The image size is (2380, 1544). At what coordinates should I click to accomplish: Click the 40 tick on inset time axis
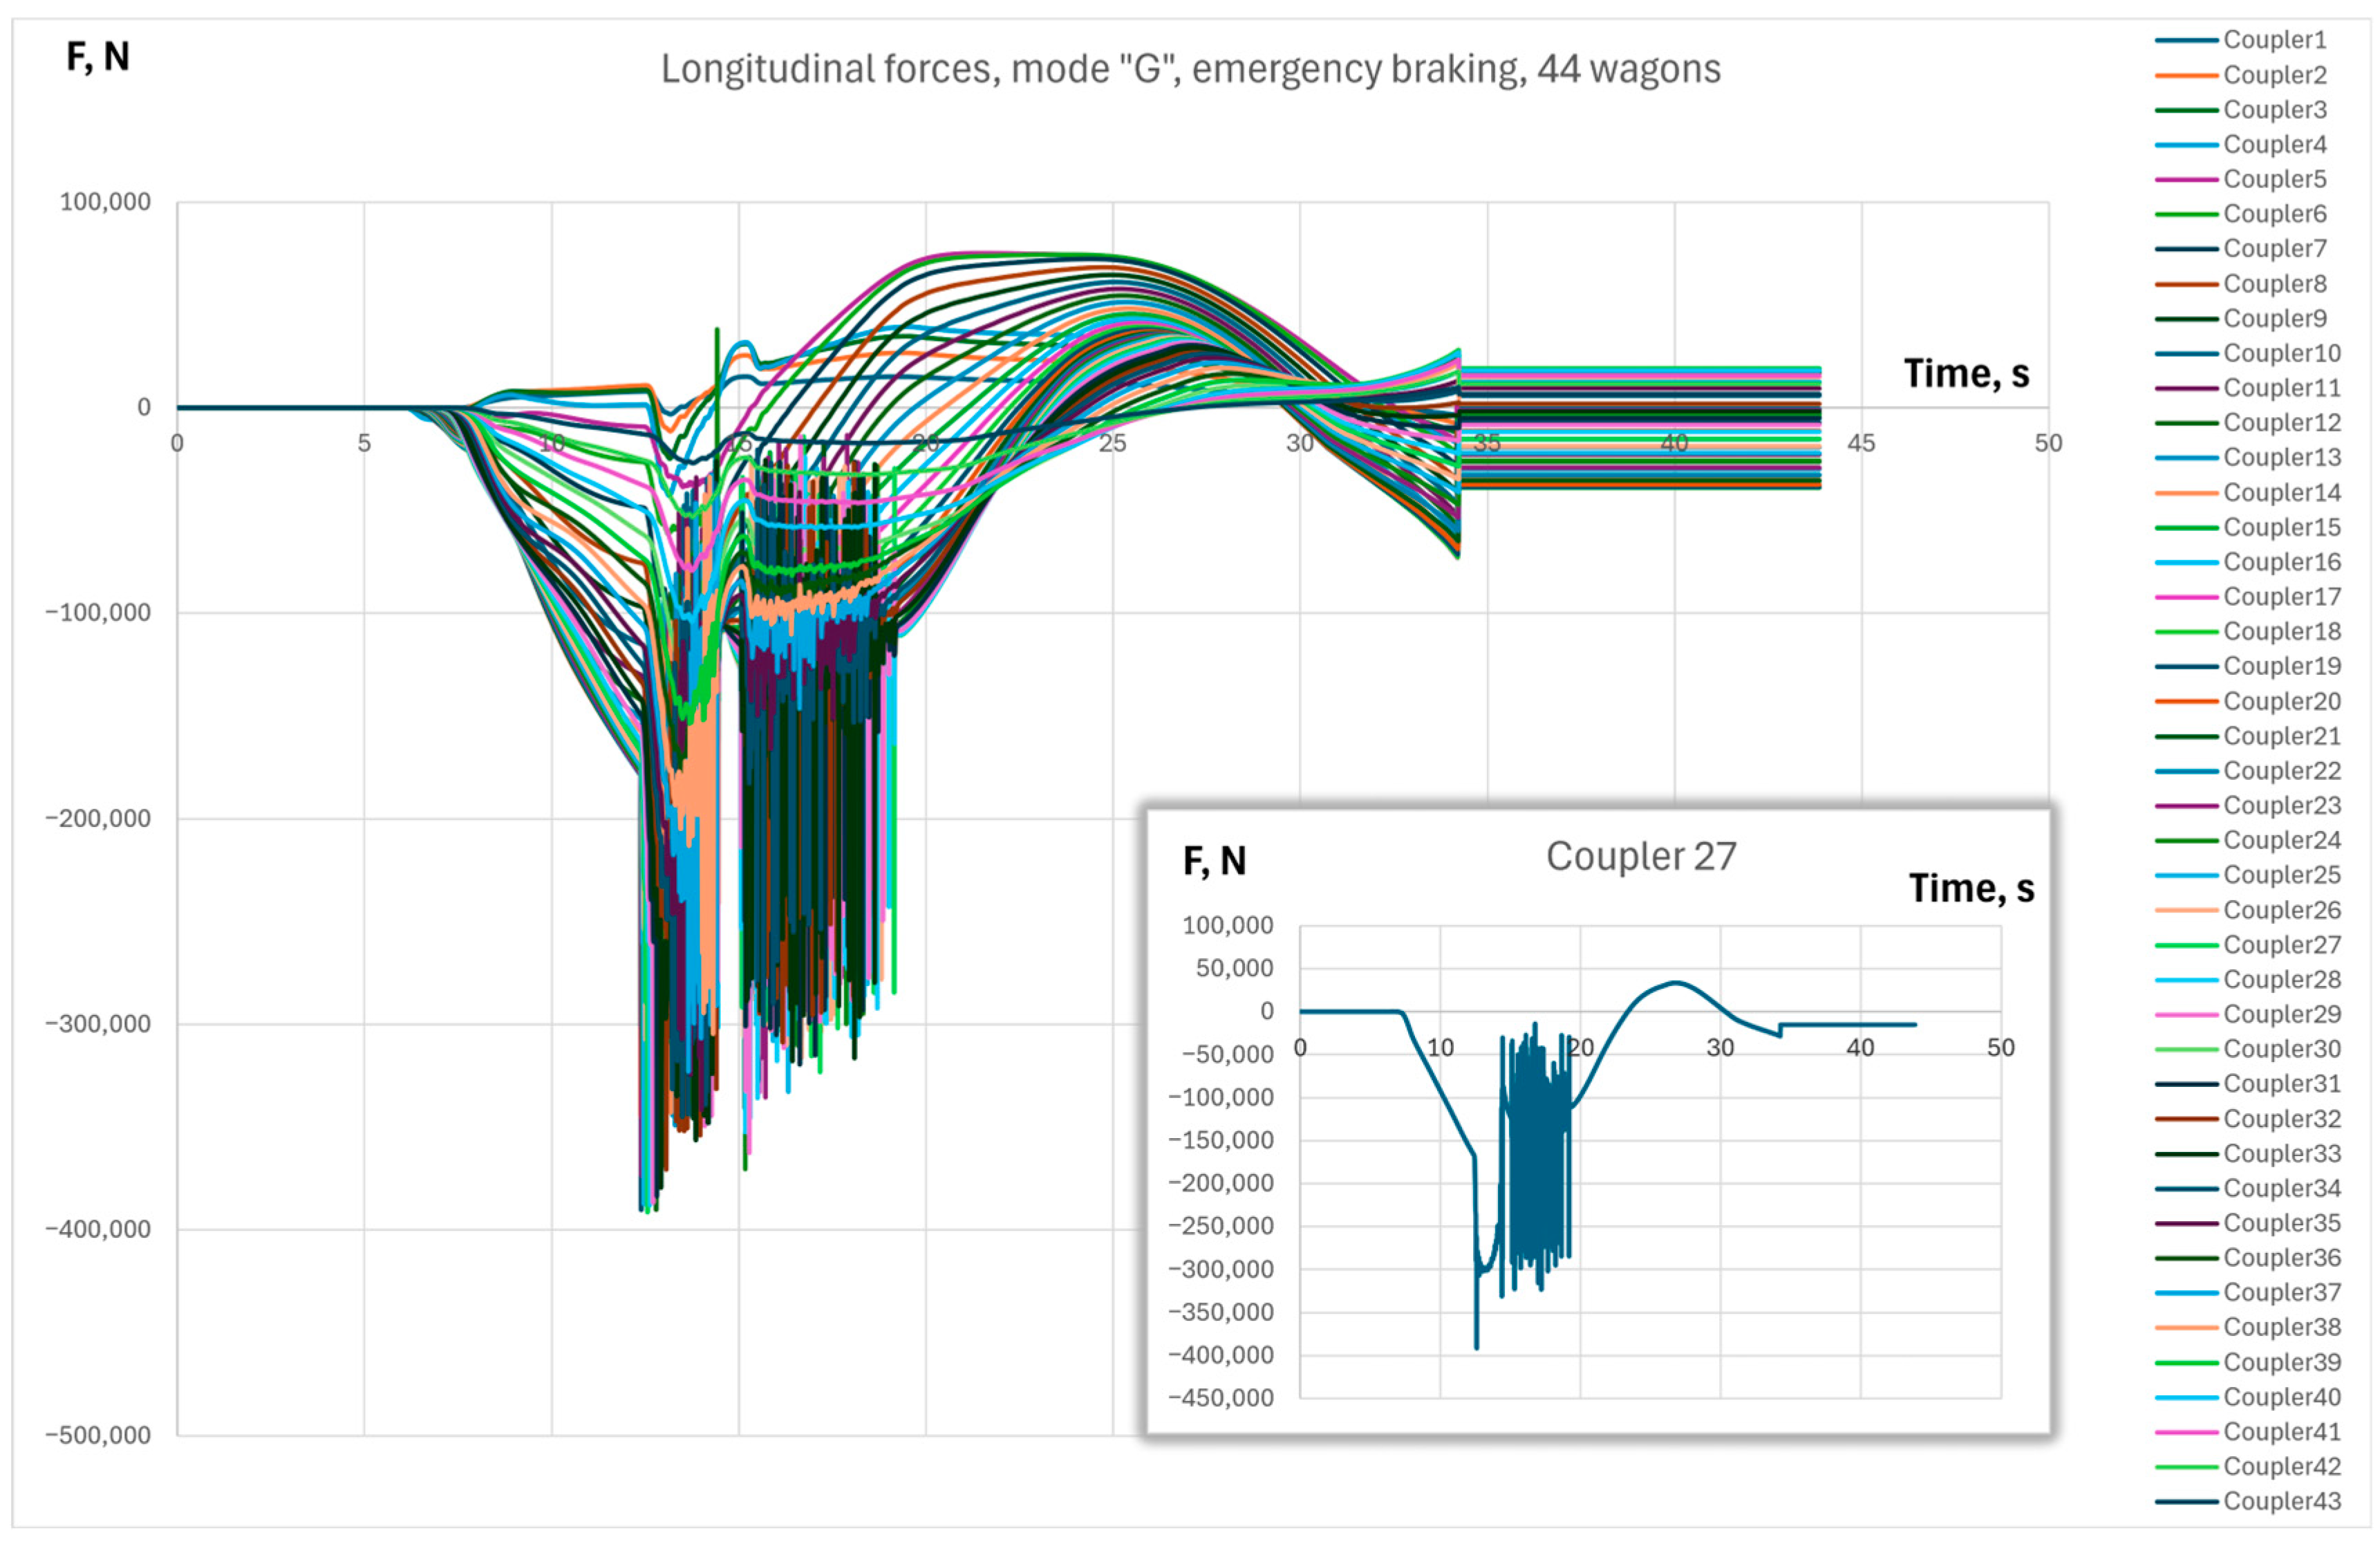(x=1860, y=1048)
